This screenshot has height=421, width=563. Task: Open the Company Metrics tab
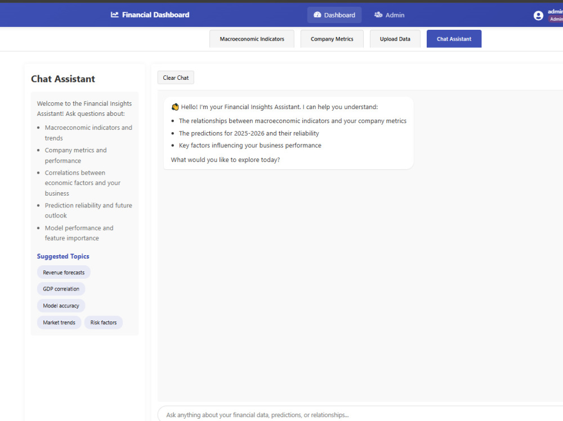coord(332,39)
